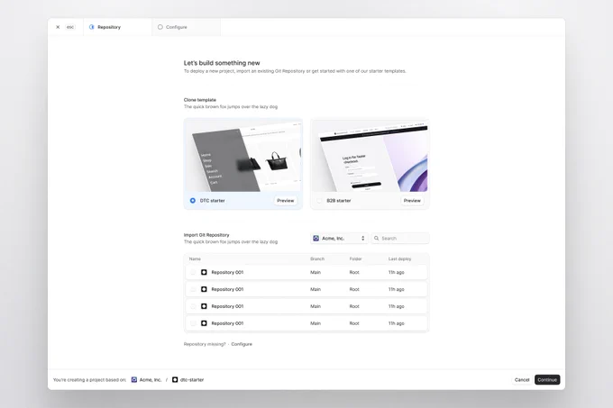Click the Repository step progress icon

coord(91,27)
